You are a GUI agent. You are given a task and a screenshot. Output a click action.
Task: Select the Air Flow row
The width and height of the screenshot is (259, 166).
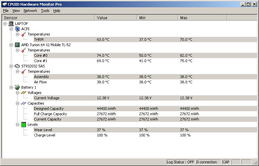tap(145, 82)
